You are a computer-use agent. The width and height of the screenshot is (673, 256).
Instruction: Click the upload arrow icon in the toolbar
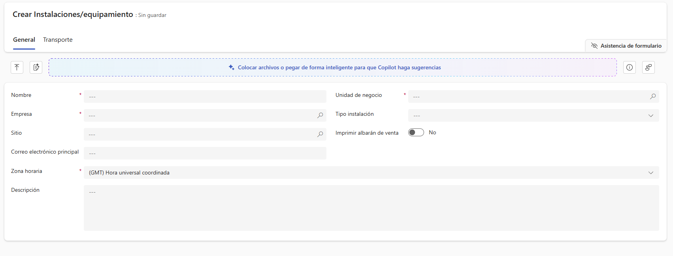17,67
